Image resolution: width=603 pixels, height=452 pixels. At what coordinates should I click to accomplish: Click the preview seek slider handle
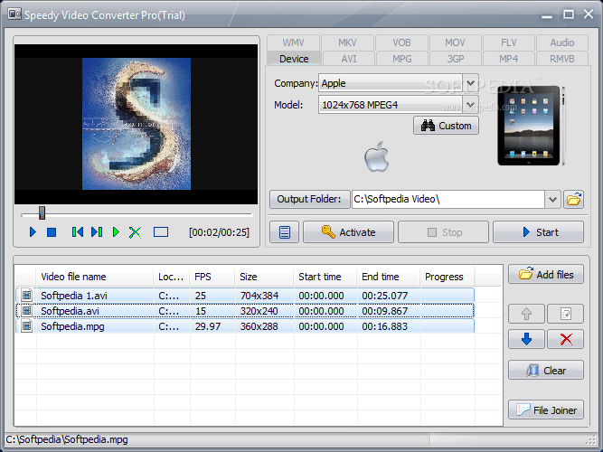(42, 212)
